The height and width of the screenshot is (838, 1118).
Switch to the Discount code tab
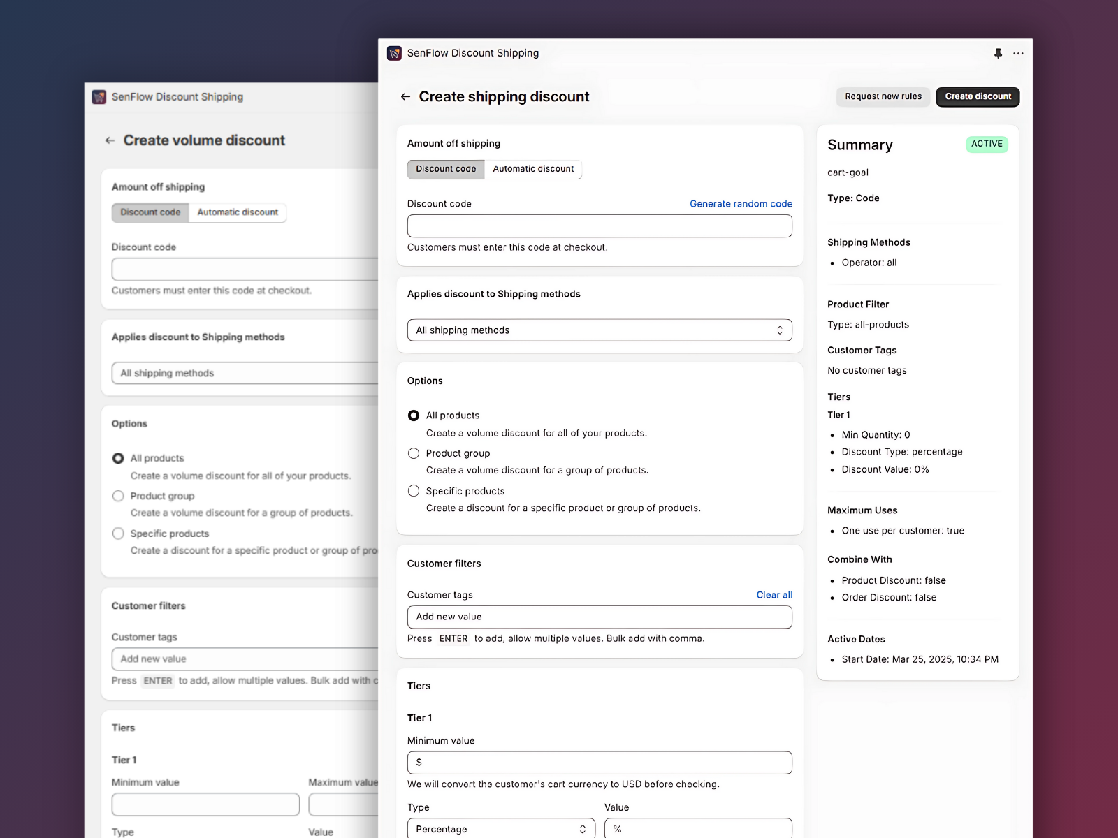[x=446, y=169]
